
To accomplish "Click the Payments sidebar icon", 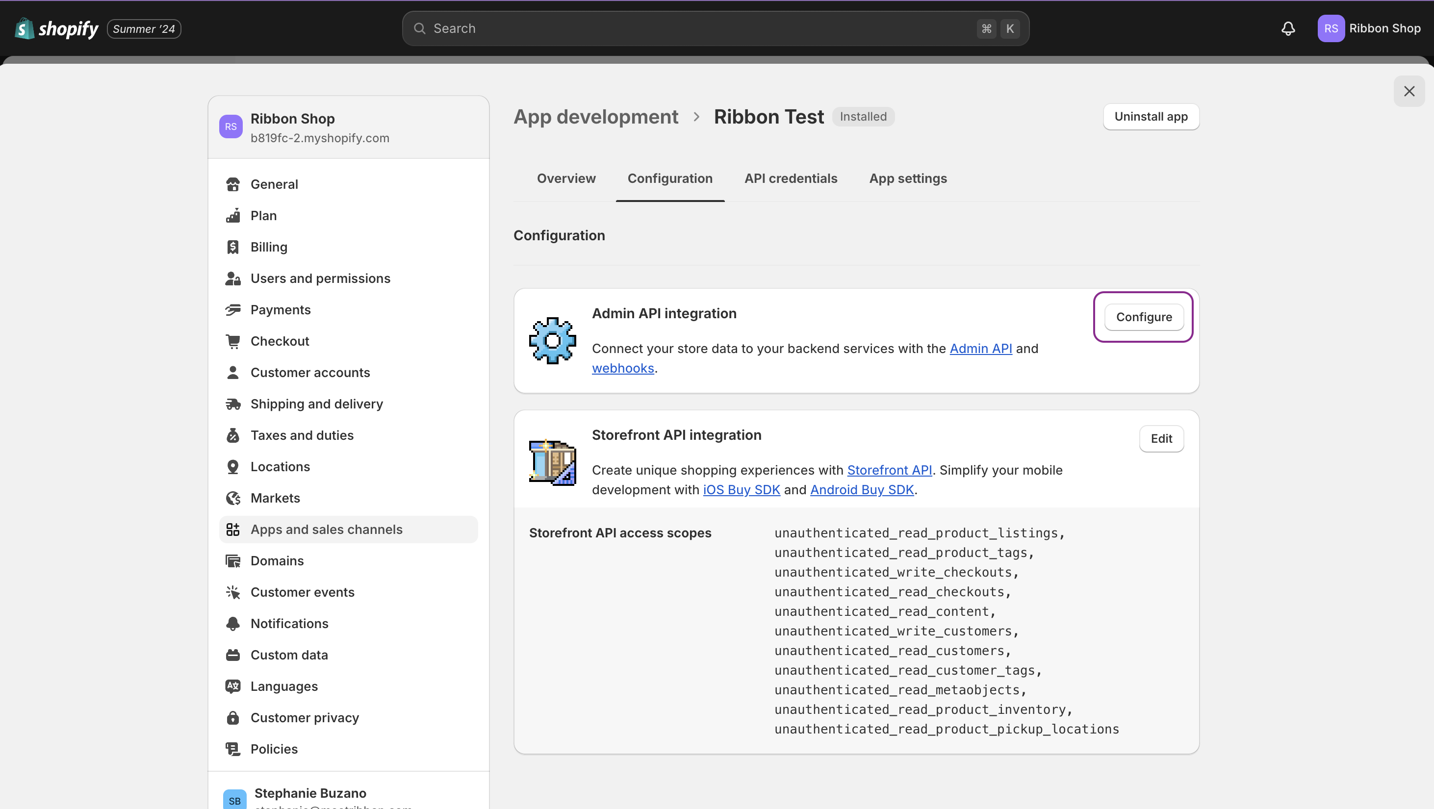I will (233, 309).
